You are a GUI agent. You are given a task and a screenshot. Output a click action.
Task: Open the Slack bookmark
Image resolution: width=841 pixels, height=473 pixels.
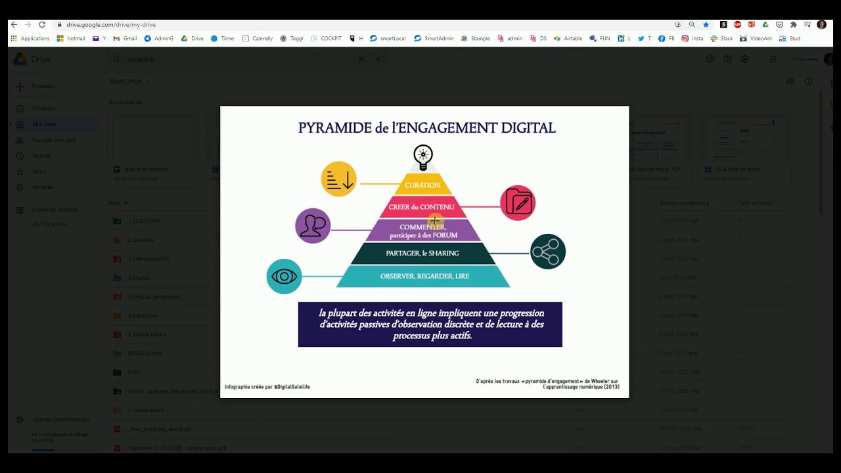(721, 39)
